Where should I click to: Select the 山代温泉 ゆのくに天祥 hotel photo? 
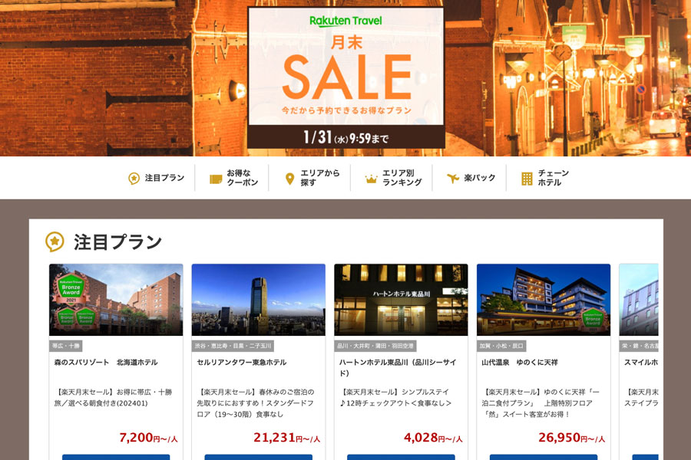pyautogui.click(x=544, y=300)
